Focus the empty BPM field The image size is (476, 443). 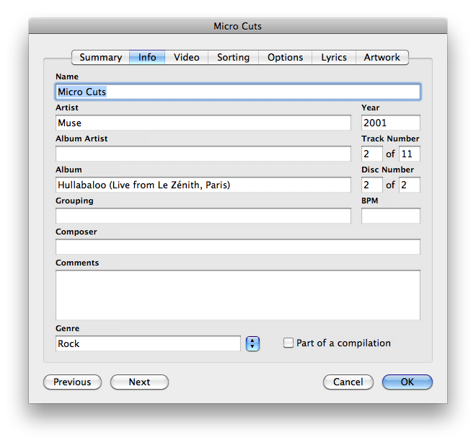[x=391, y=216]
